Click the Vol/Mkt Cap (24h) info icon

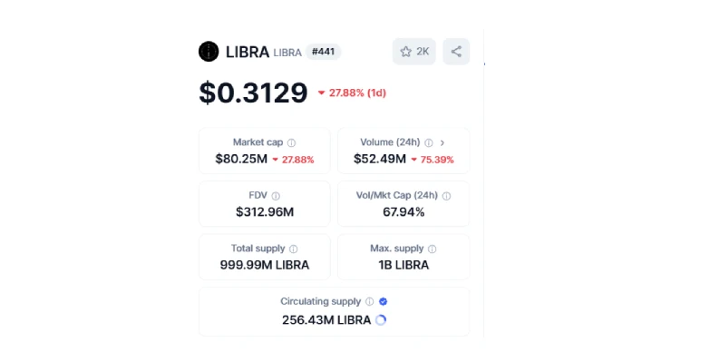coord(446,196)
